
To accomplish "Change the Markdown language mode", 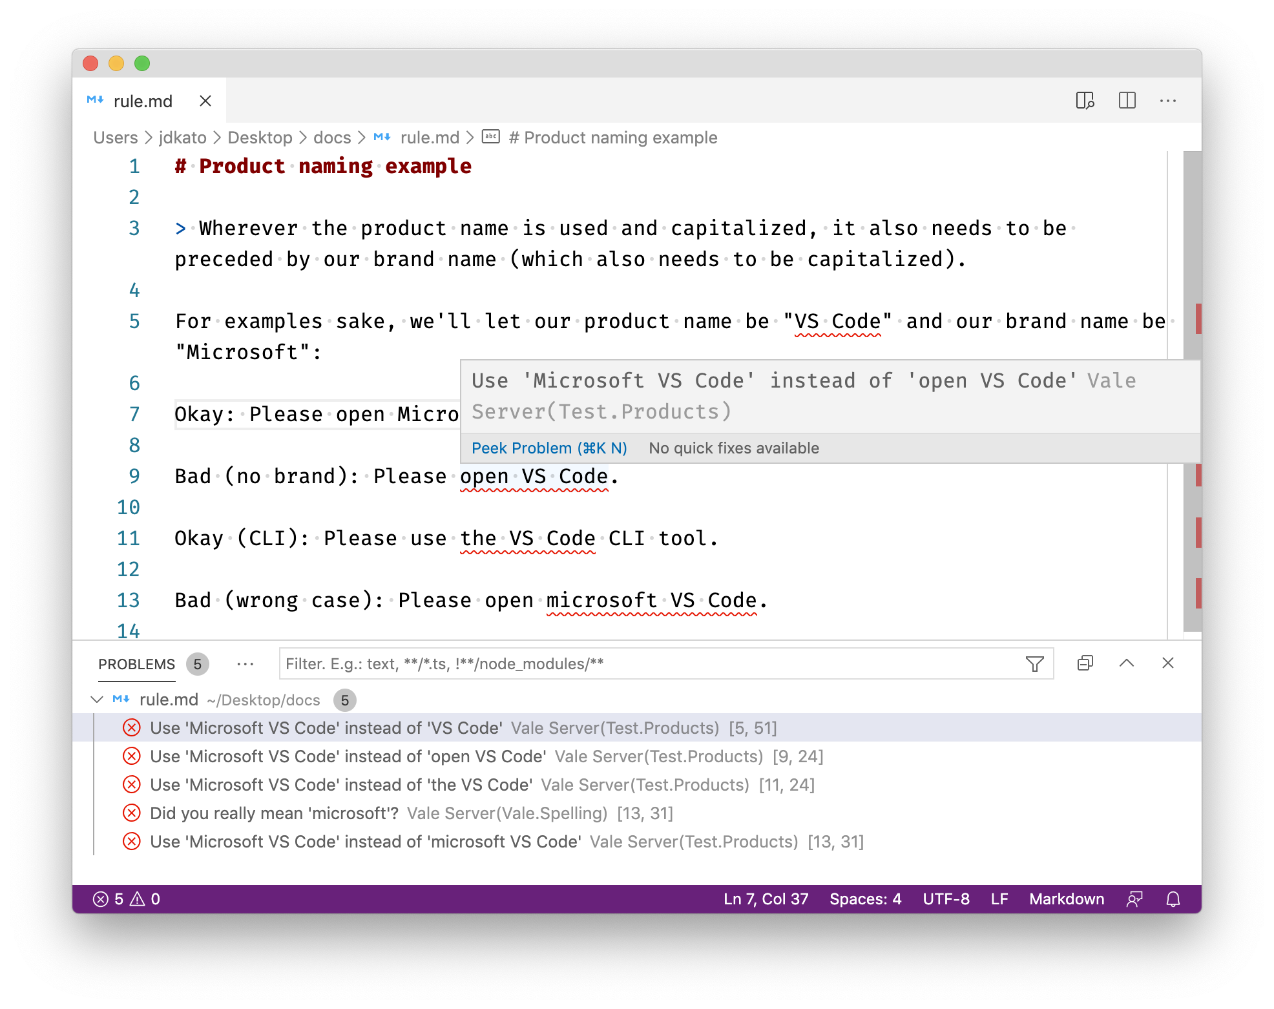I will click(x=1066, y=899).
